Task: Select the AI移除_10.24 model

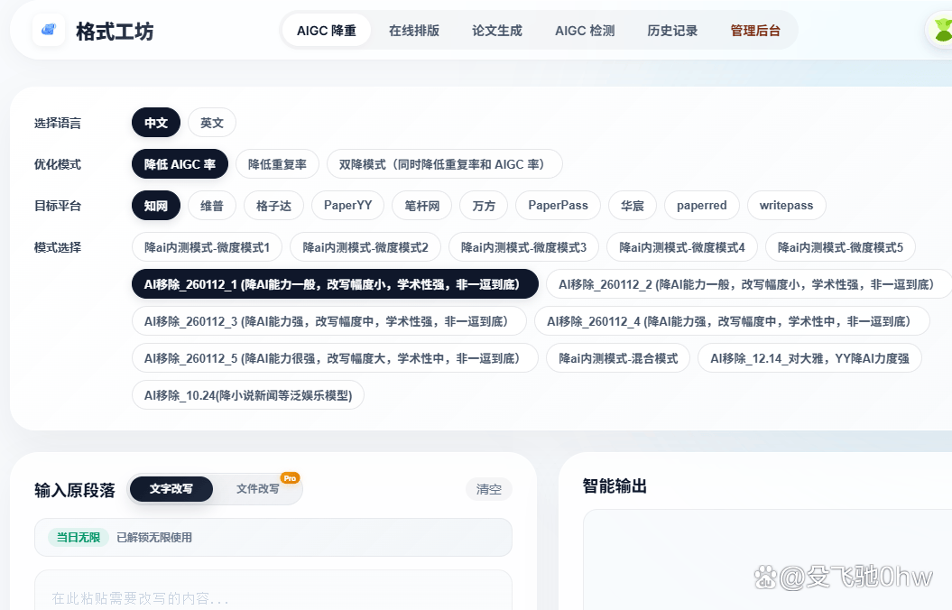Action: [247, 394]
